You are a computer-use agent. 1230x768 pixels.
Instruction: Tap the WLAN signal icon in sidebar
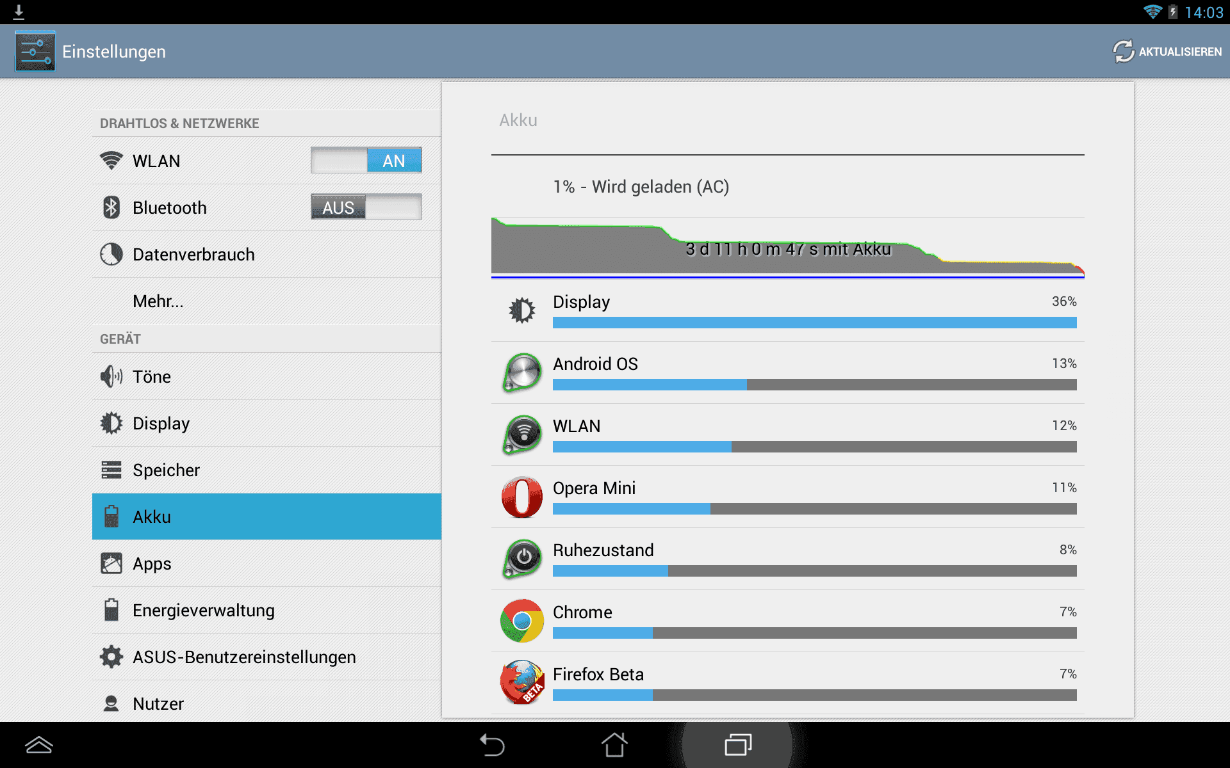(111, 161)
